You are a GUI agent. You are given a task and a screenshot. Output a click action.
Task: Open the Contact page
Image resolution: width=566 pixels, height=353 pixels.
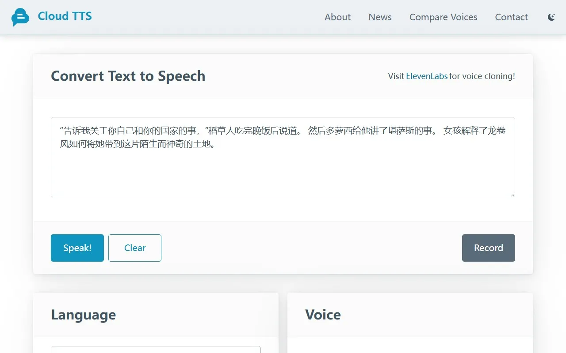tap(511, 17)
